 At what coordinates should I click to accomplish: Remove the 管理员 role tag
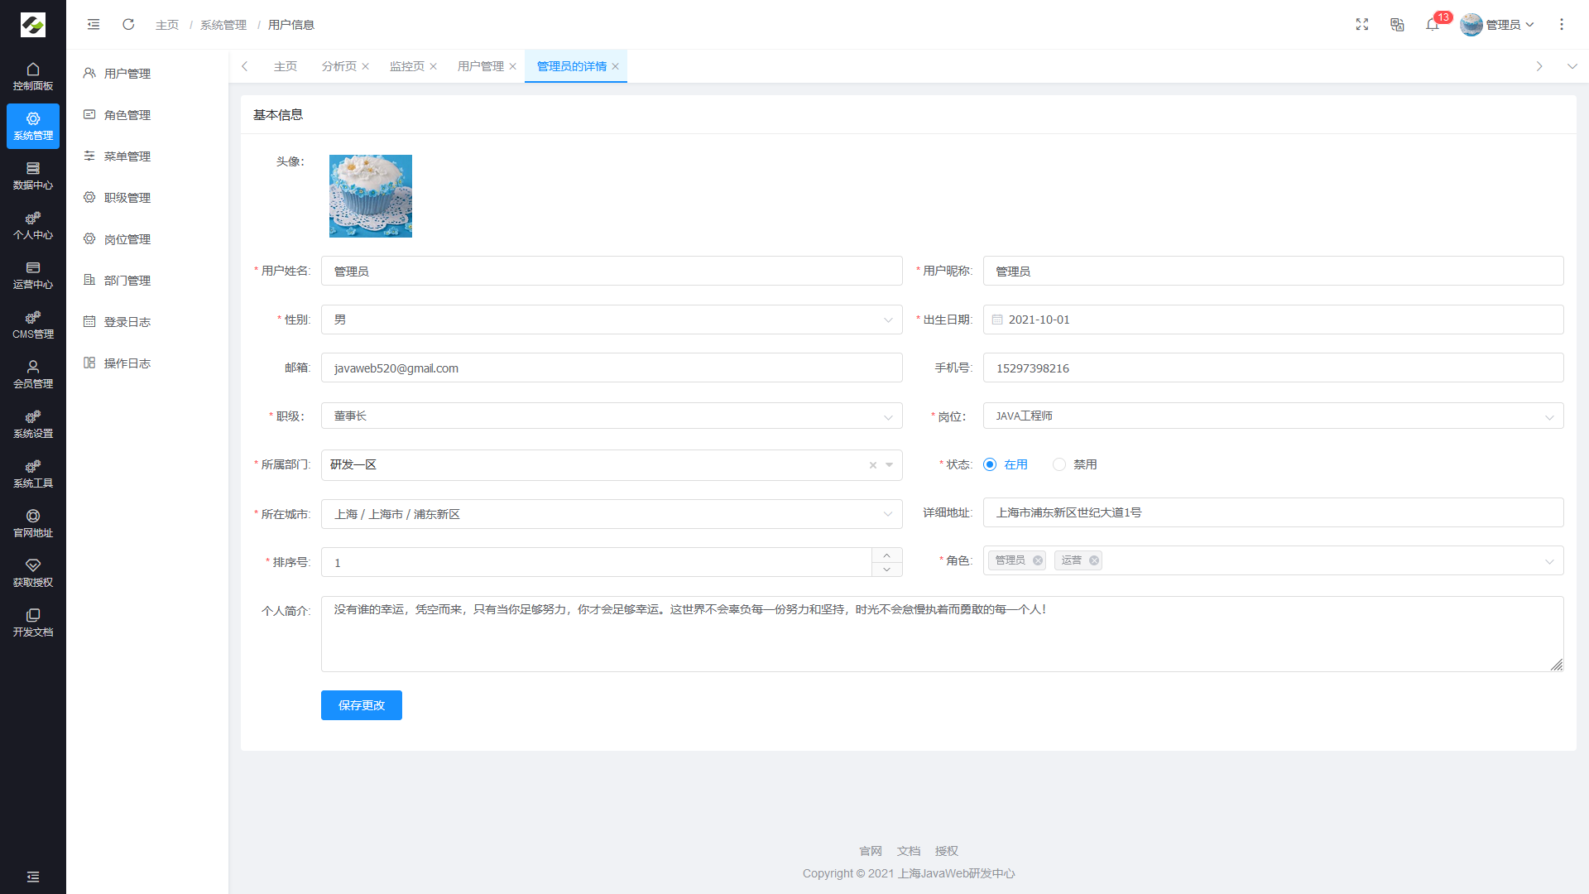coord(1038,560)
